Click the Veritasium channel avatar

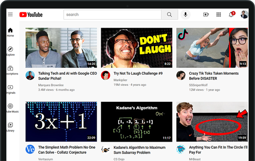click(x=30, y=149)
